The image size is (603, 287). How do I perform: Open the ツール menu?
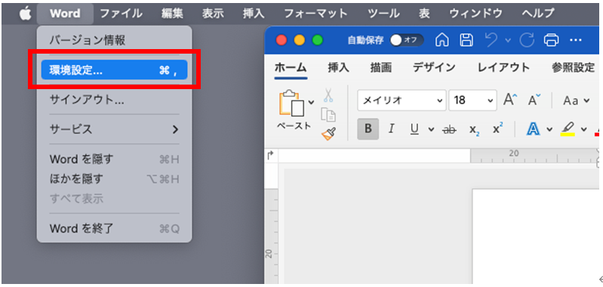(x=384, y=14)
